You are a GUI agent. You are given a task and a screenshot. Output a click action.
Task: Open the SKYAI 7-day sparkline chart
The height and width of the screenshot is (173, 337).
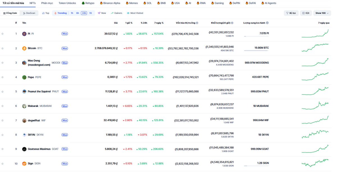click(315, 134)
